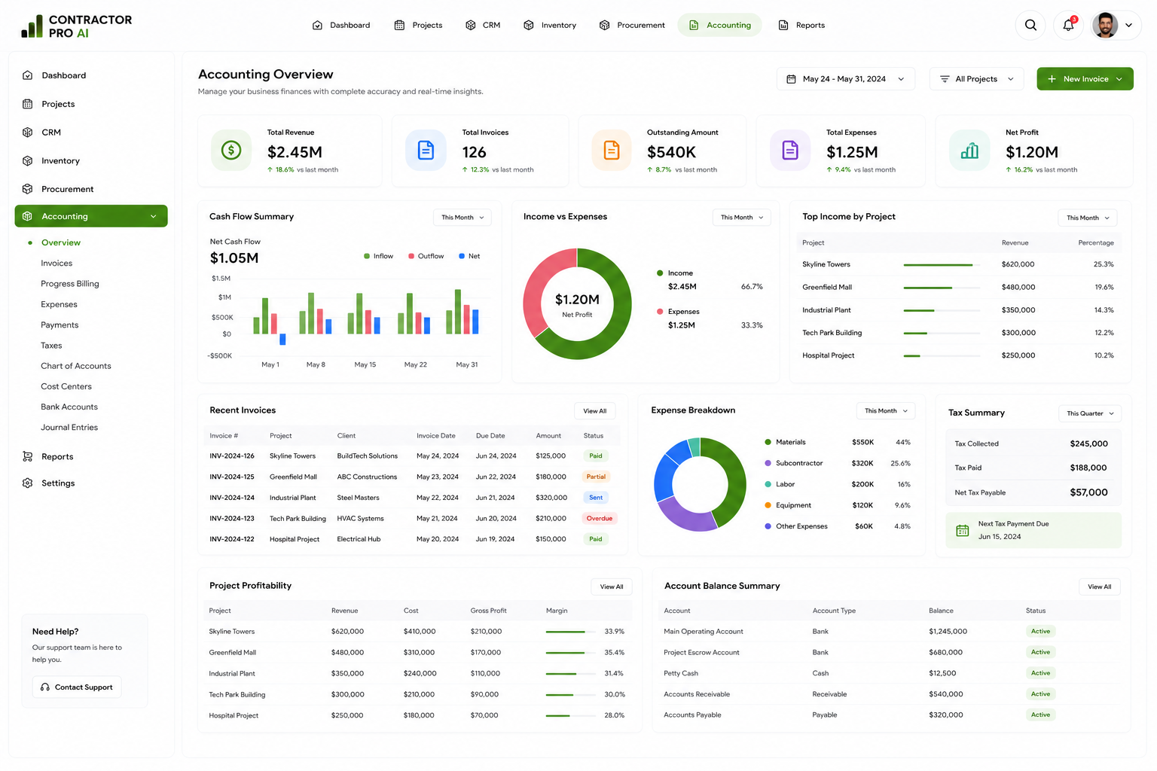Expand the All Projects filter dropdown
This screenshot has height=771, width=1157.
pos(977,79)
